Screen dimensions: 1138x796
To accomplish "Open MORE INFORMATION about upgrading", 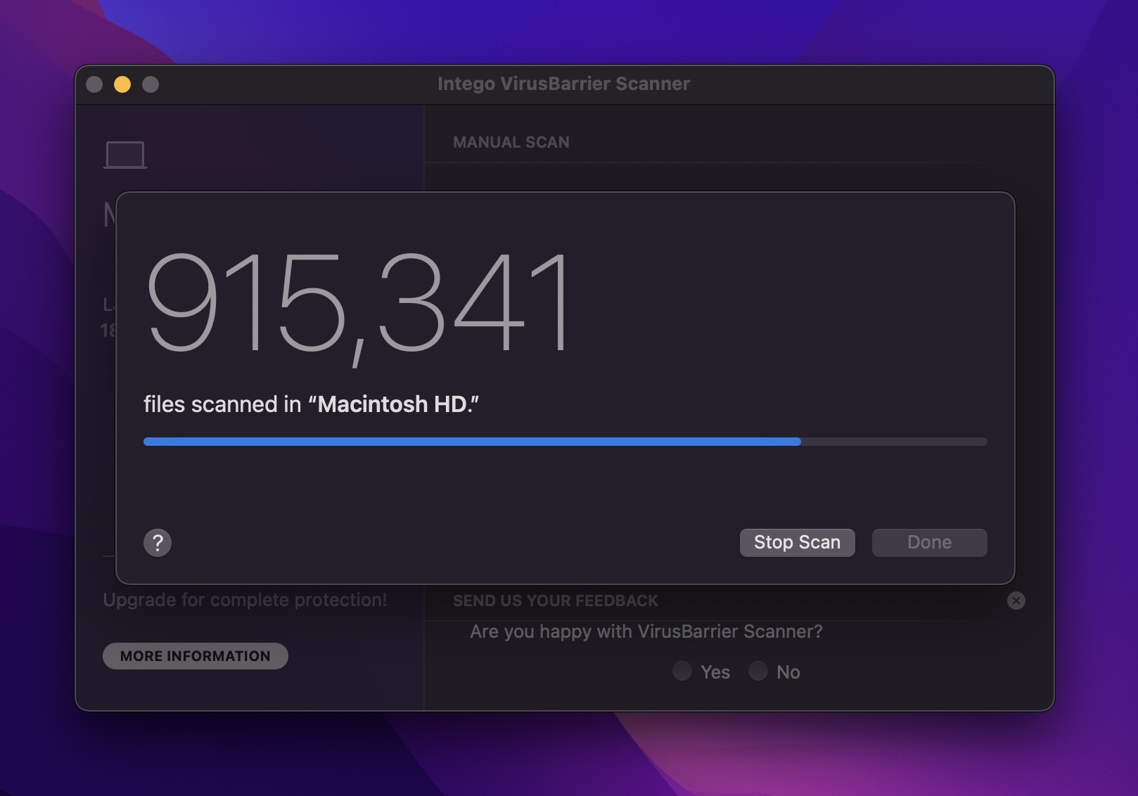I will [x=195, y=655].
